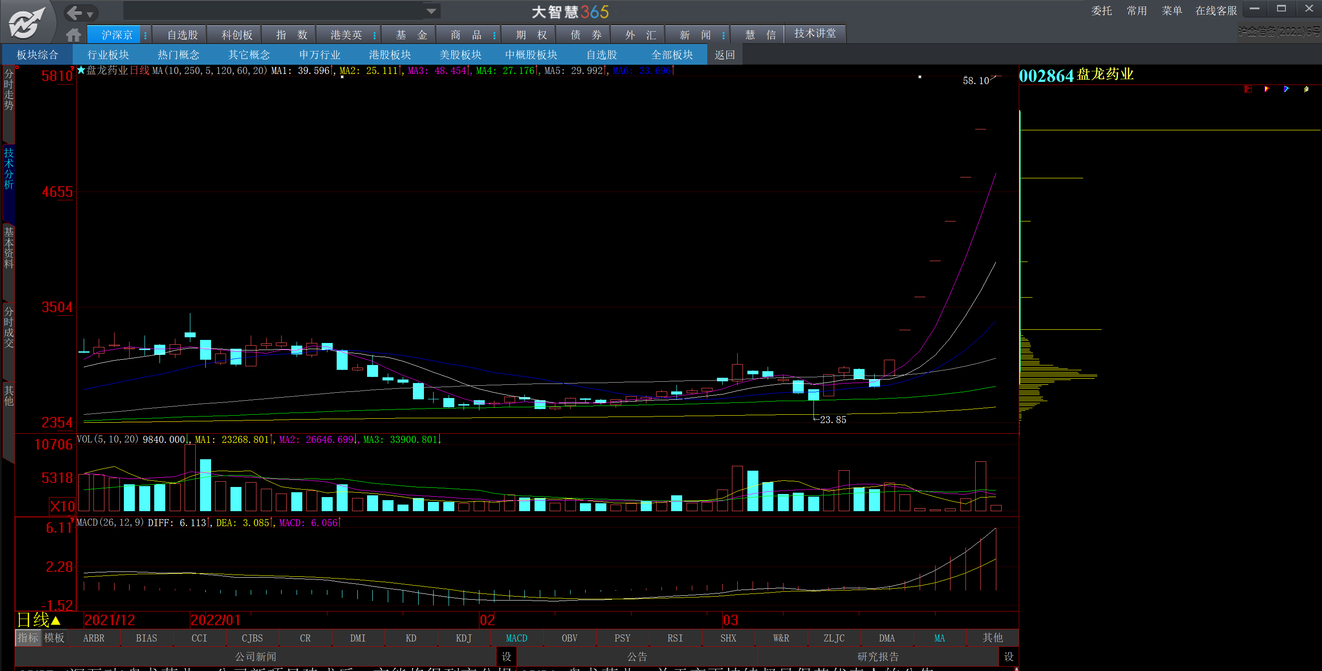Open the 委托 trading entry

pos(1101,11)
